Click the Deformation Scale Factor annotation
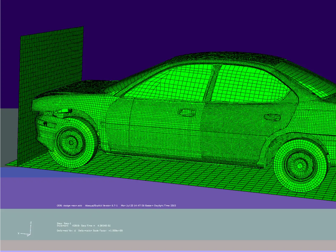Screen dimensions: 336x252 pyautogui.click(x=101, y=230)
